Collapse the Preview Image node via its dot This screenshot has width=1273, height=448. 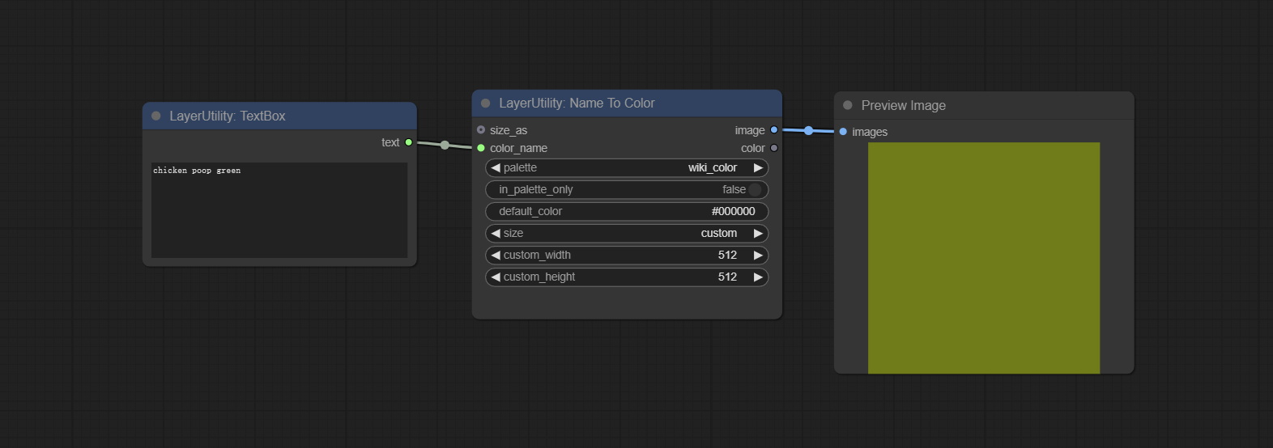point(848,105)
